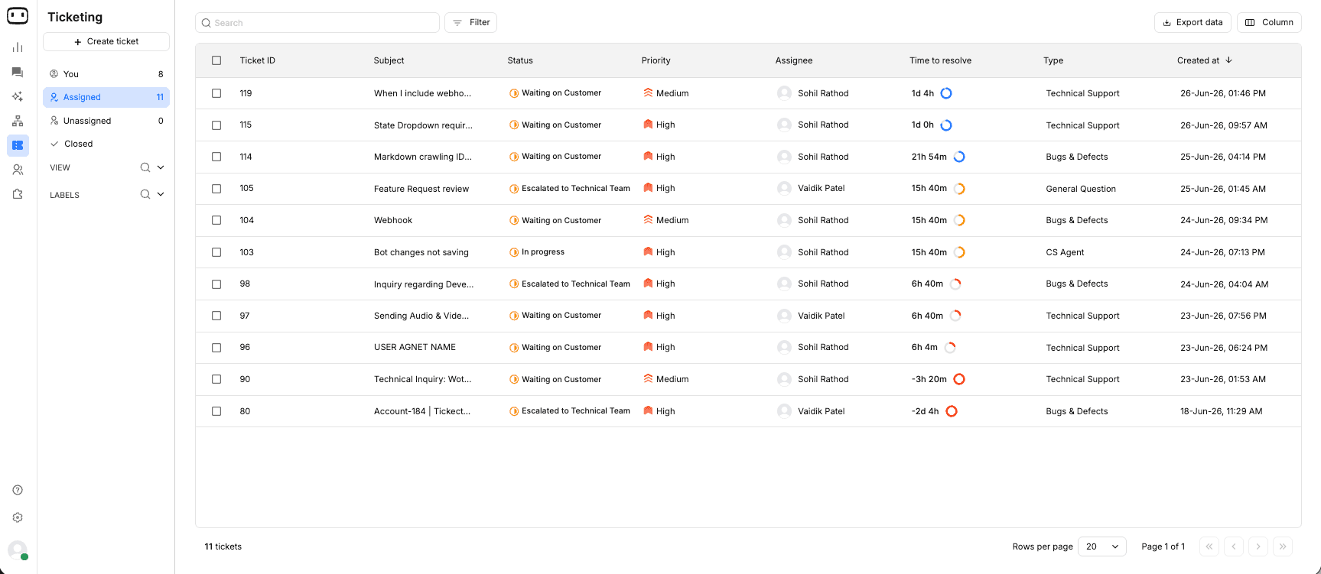Open ticket subject 'Bot changes not saving'
Viewport: 1321px width, 574px height.
click(421, 252)
